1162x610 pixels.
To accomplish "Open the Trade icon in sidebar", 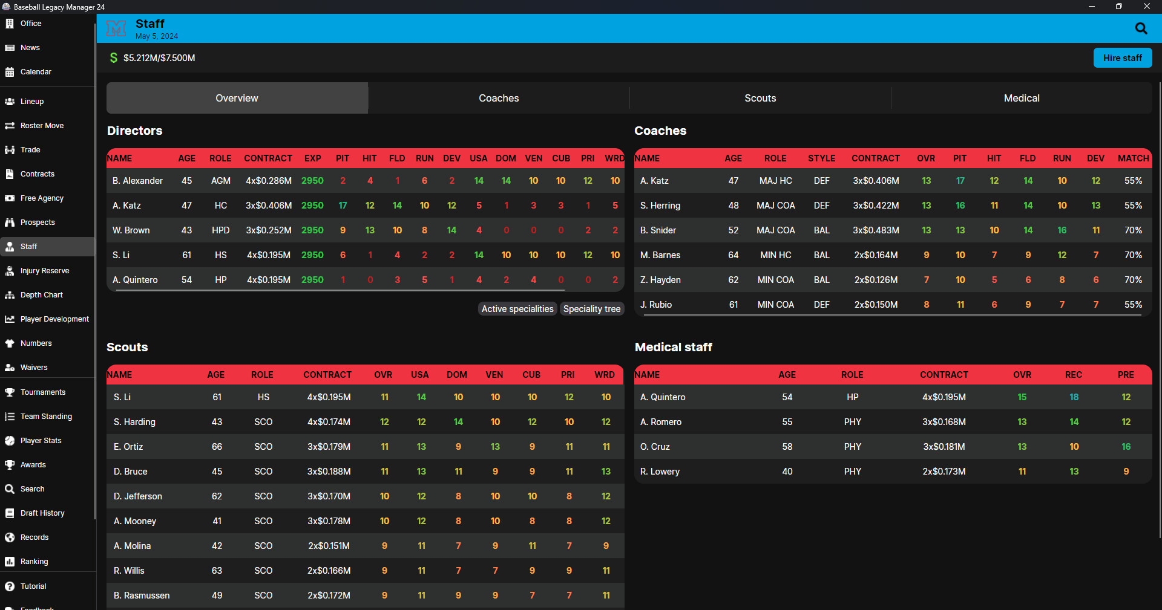I will (10, 150).
